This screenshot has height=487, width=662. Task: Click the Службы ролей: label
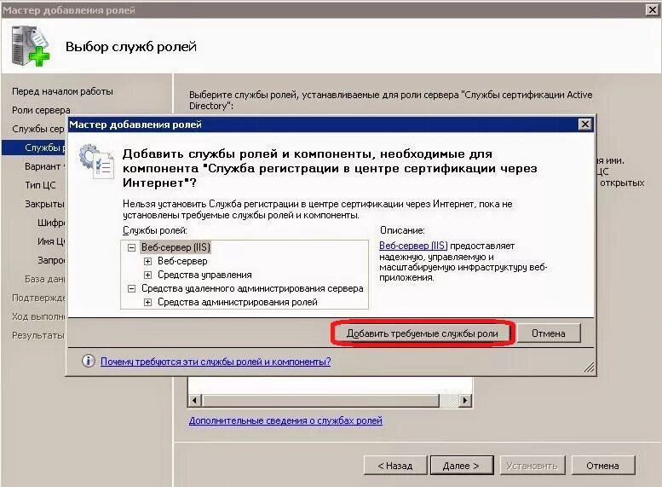coord(155,230)
